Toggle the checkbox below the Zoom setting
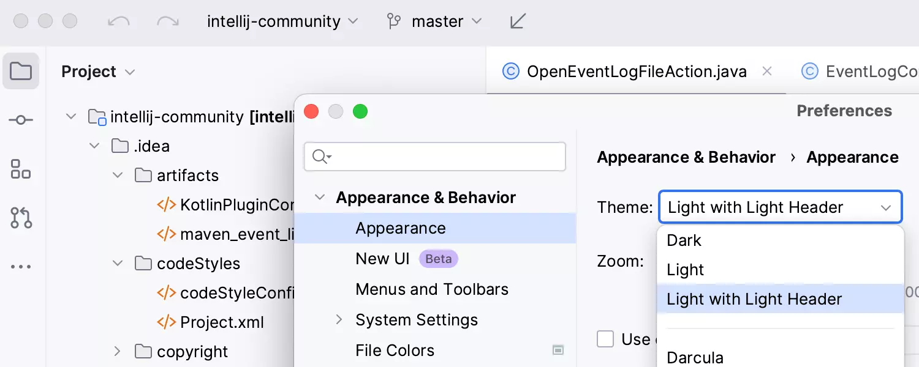The width and height of the screenshot is (919, 367). click(x=605, y=339)
